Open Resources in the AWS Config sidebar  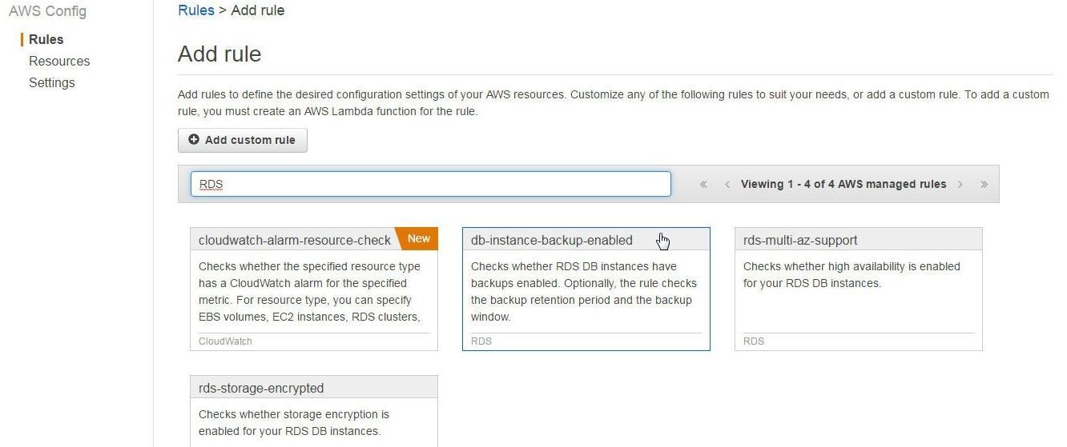tap(59, 61)
